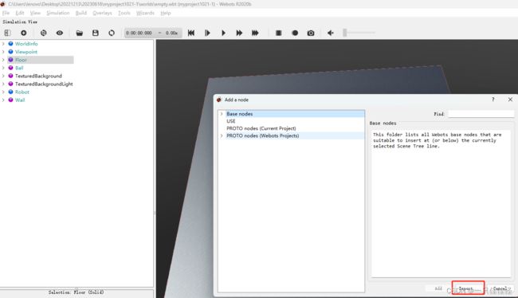Expand the Ball node
Viewport: 518px width, 298px height.
point(3,68)
